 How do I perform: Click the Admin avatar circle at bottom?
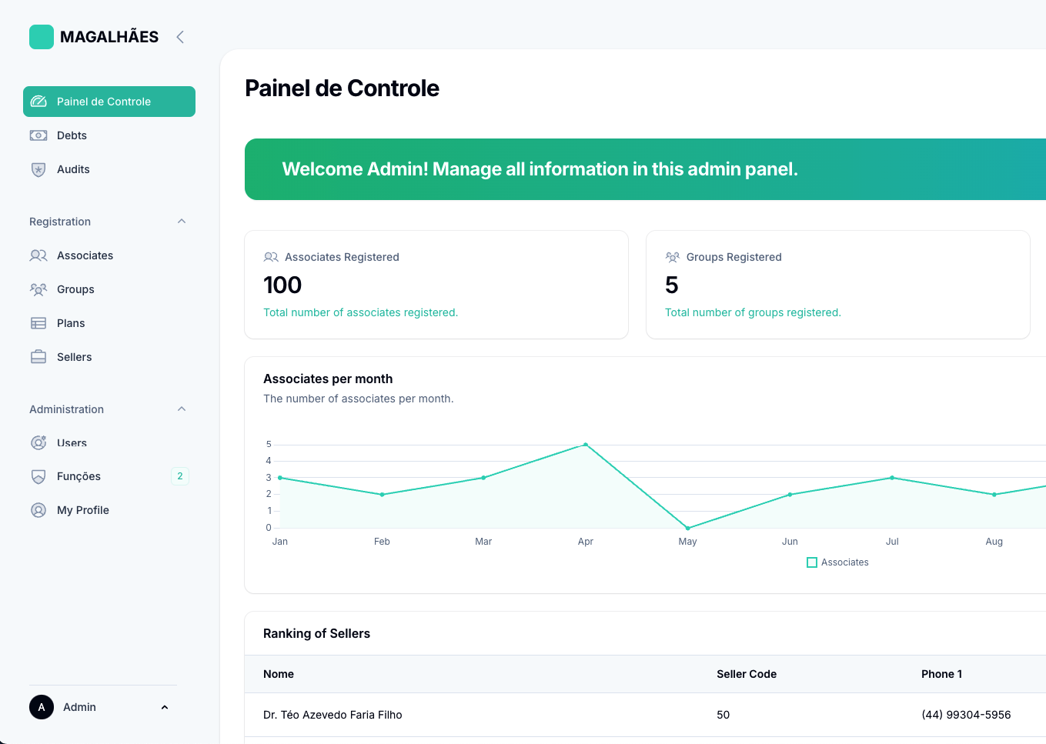click(x=41, y=707)
